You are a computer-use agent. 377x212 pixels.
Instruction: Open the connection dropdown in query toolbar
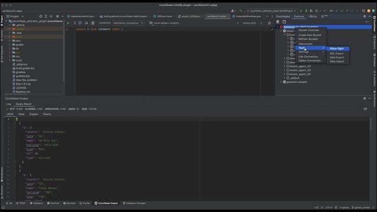point(128,23)
